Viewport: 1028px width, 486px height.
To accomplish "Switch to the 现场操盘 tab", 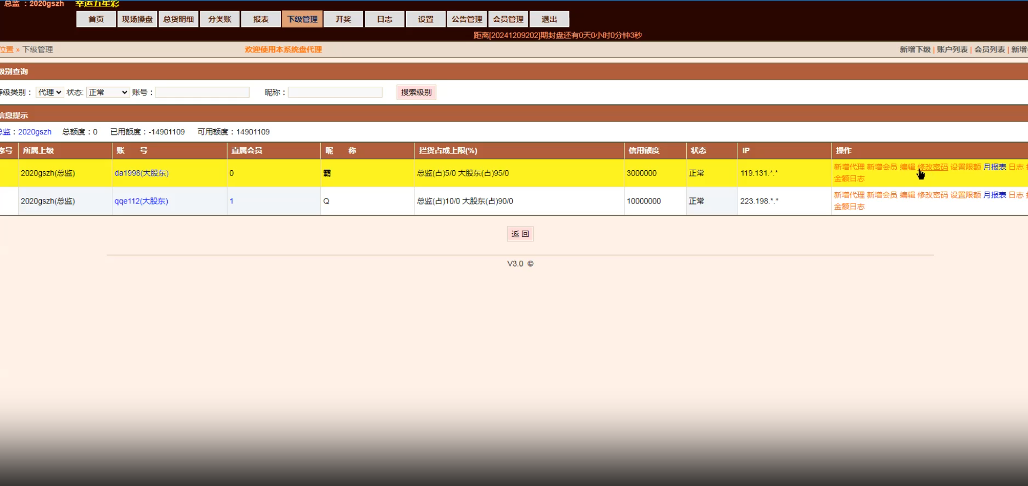I will (137, 19).
